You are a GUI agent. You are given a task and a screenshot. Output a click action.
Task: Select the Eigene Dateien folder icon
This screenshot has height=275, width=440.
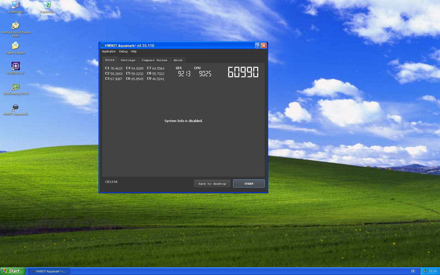16,48
